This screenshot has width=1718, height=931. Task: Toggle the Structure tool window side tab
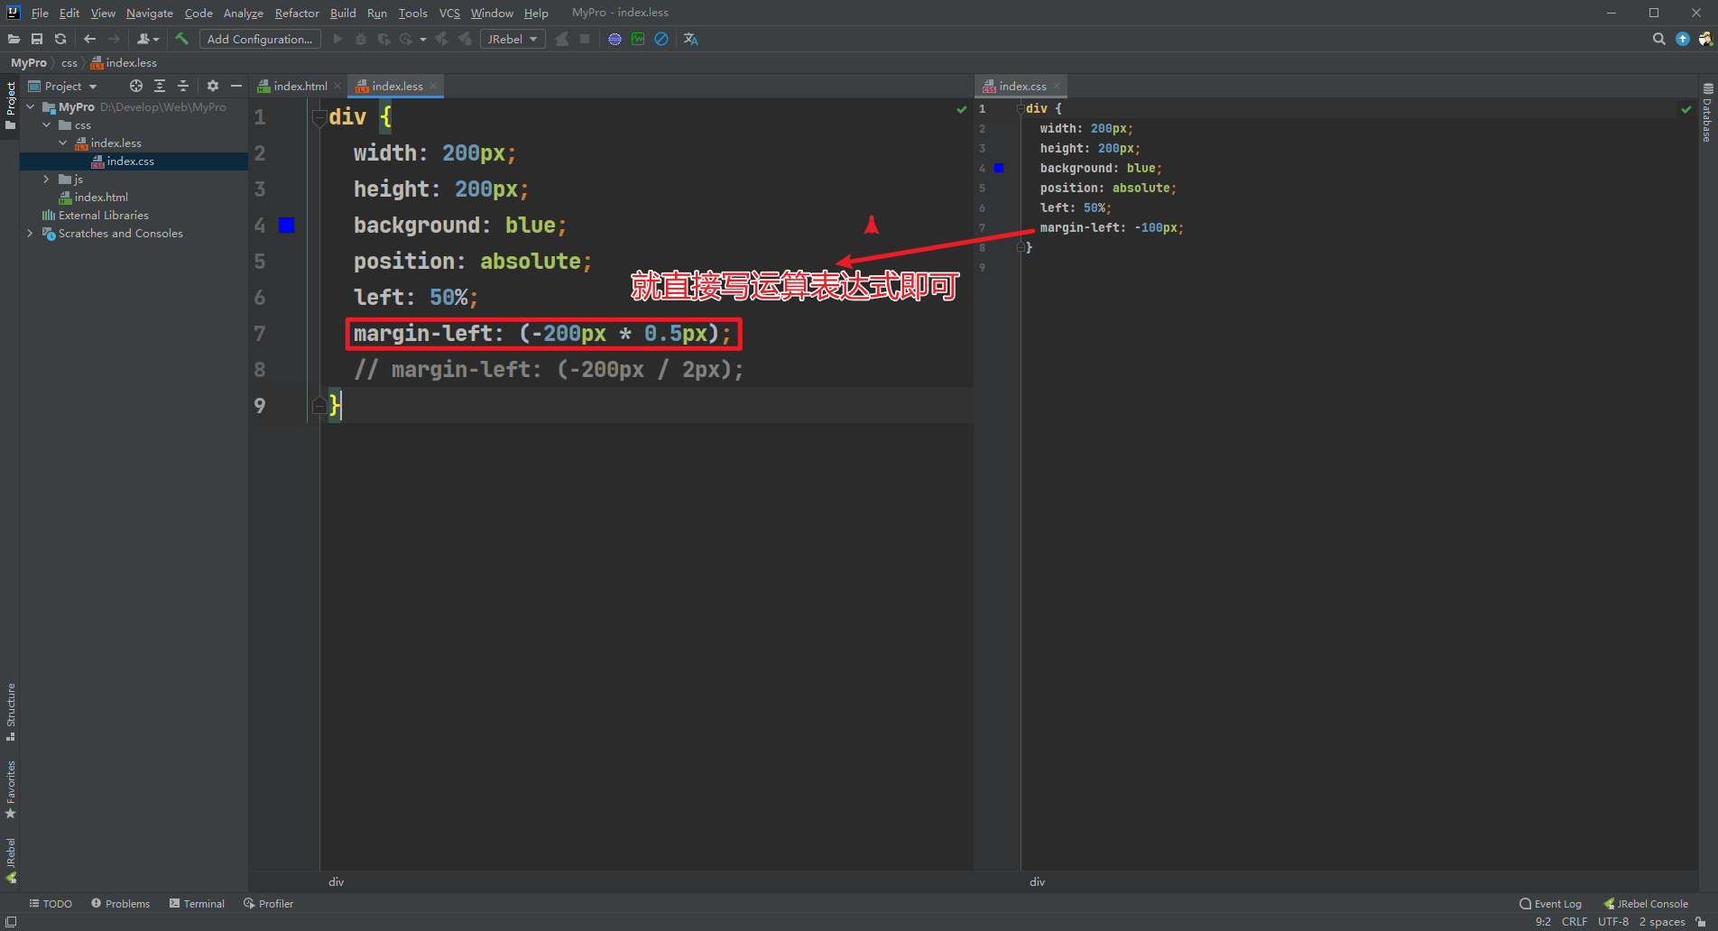pos(11,712)
